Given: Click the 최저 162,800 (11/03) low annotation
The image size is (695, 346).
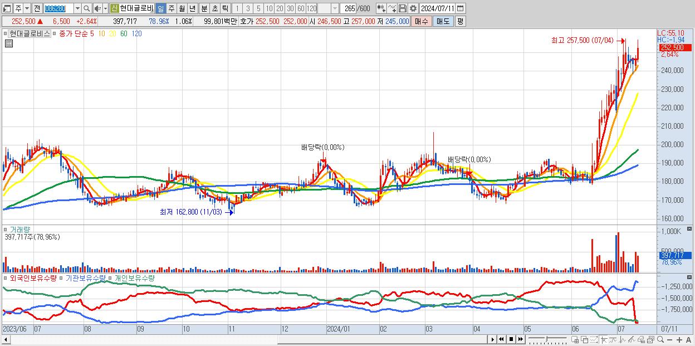Looking at the screenshot, I should [190, 212].
